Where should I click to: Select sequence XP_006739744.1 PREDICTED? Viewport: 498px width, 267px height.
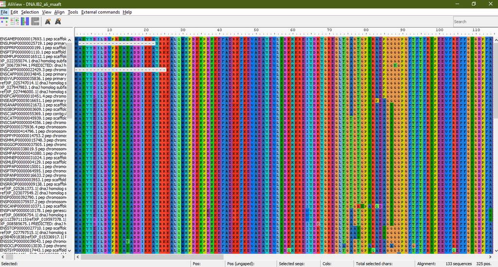[34, 65]
